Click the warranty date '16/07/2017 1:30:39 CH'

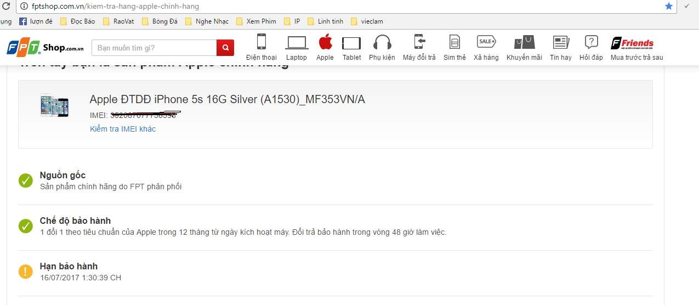pyautogui.click(x=81, y=278)
